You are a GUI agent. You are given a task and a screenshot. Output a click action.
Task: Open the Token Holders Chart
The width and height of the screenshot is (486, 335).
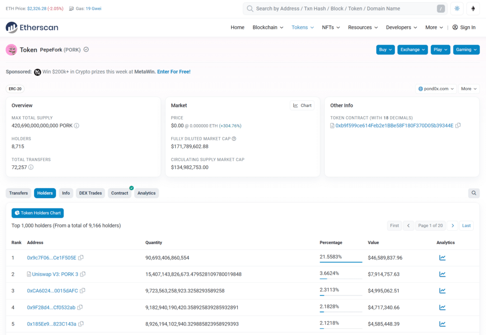coord(37,213)
